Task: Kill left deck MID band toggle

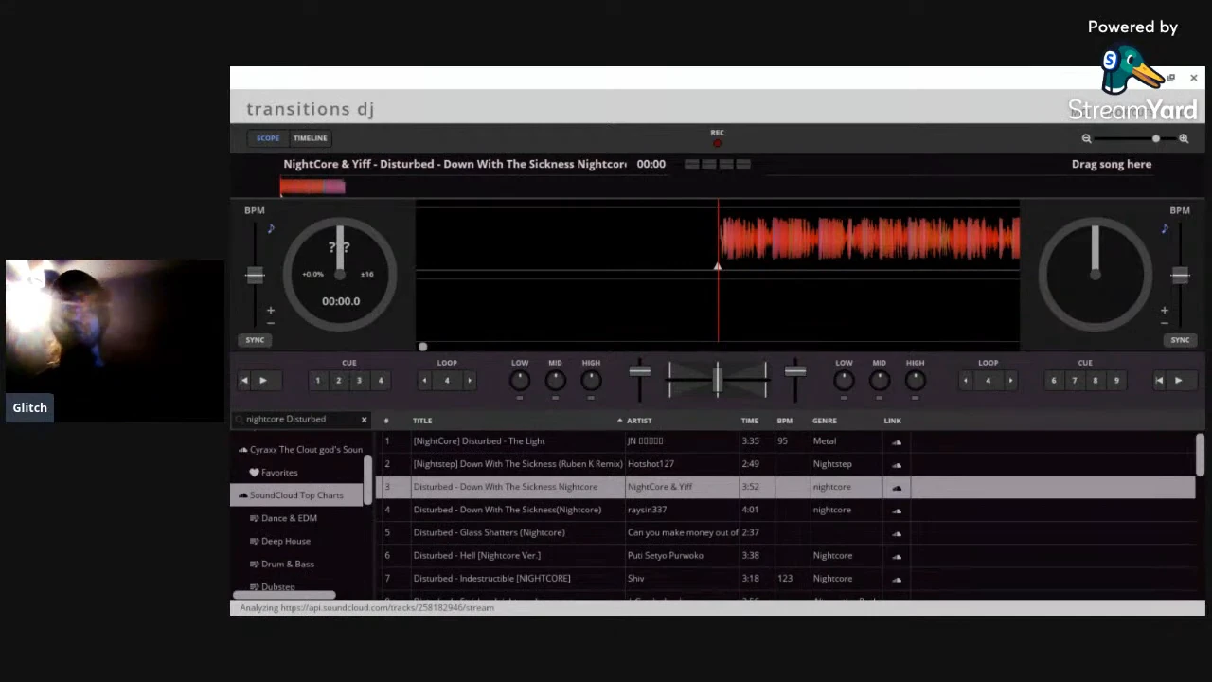Action: pos(555,398)
